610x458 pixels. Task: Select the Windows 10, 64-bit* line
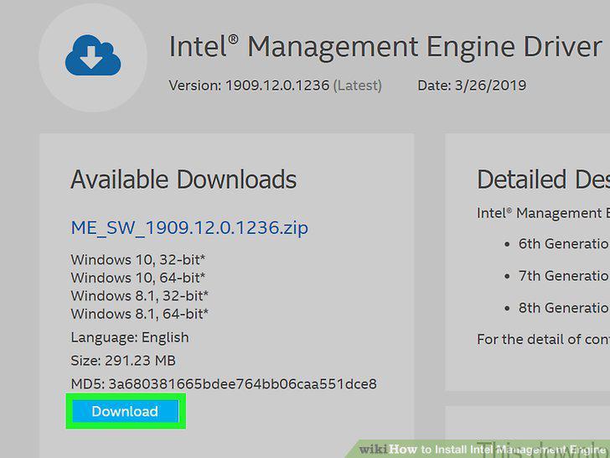[138, 278]
